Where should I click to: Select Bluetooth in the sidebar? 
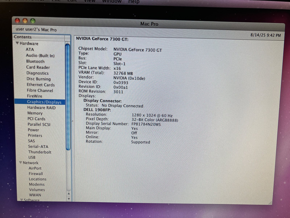pos(35,61)
